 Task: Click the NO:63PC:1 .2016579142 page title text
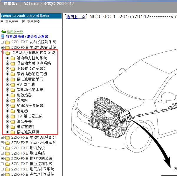tap(119, 17)
